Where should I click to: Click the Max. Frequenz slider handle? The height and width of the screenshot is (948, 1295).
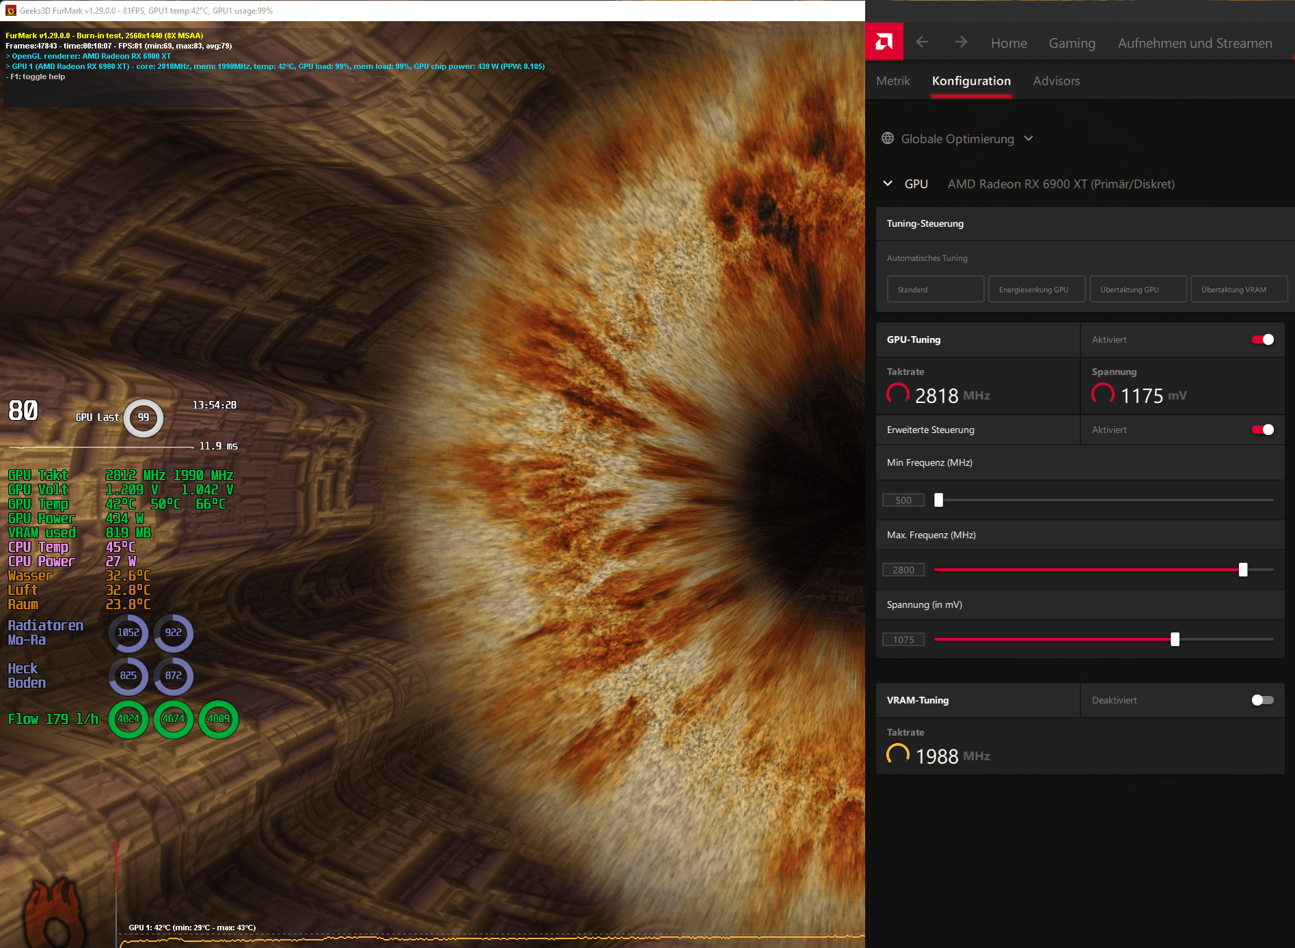pos(1243,570)
